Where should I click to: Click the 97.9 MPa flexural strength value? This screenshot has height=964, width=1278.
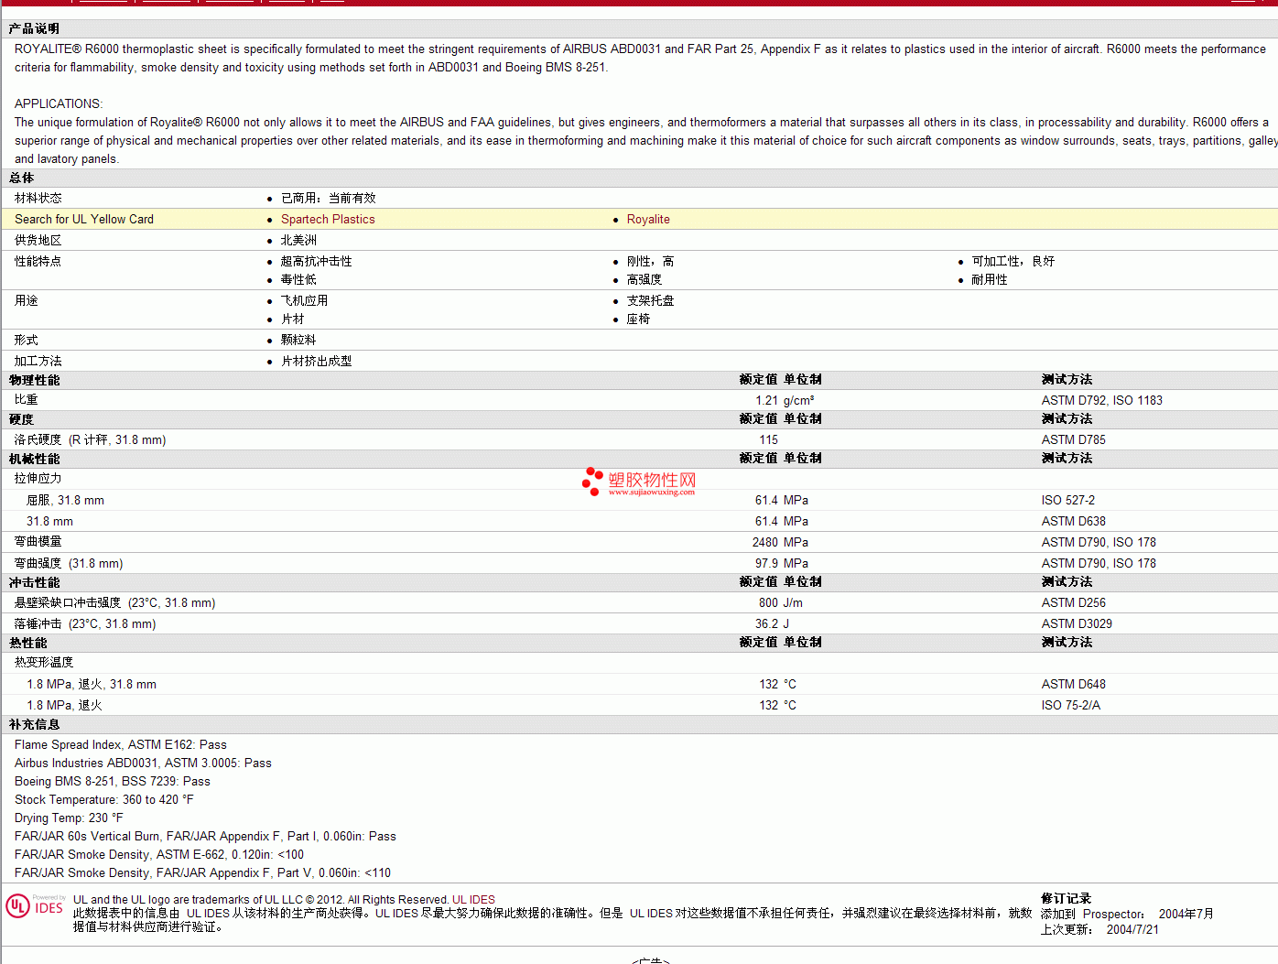(x=782, y=564)
